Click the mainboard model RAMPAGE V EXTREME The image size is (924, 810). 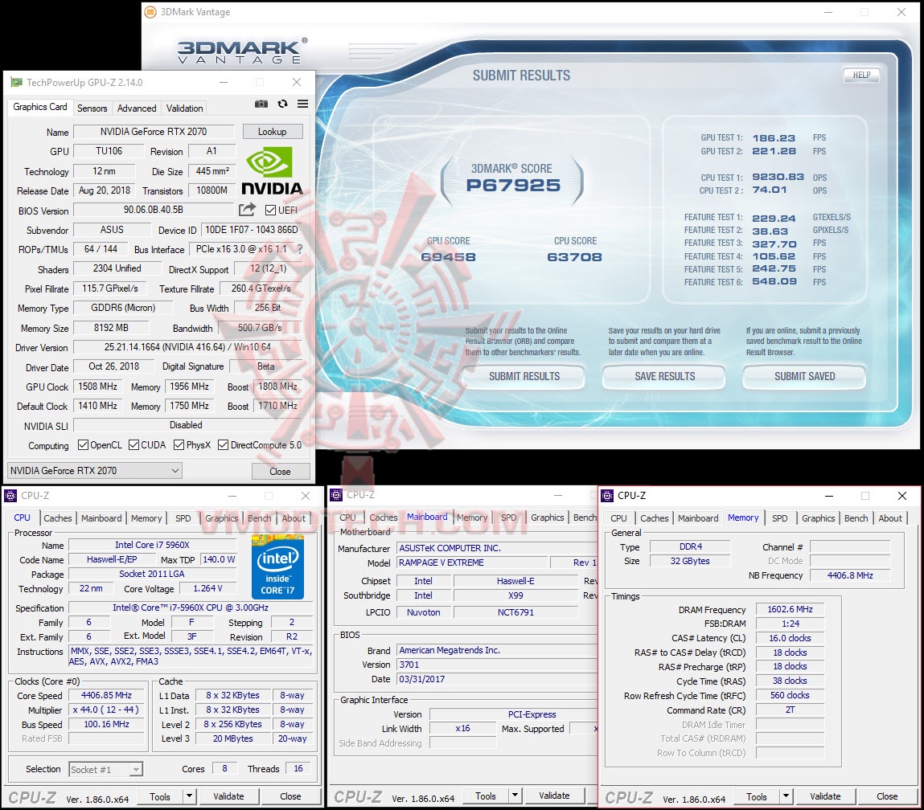point(472,562)
